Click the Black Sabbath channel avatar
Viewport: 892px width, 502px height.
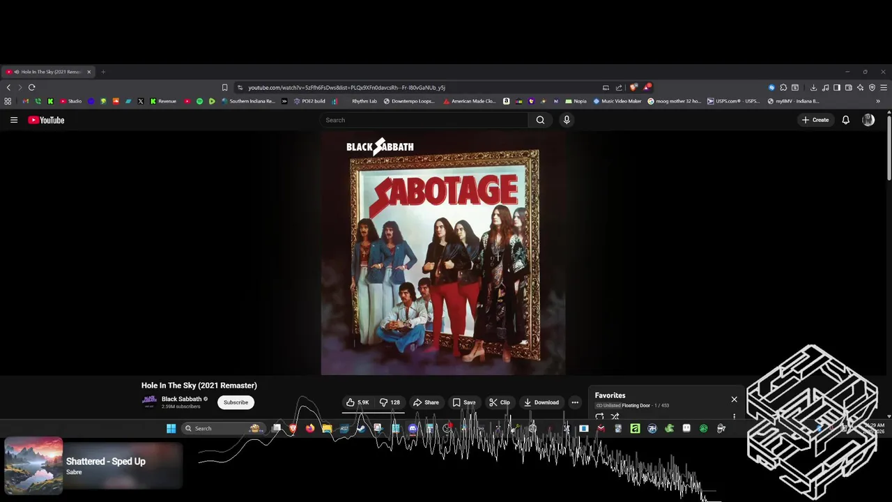click(x=149, y=401)
